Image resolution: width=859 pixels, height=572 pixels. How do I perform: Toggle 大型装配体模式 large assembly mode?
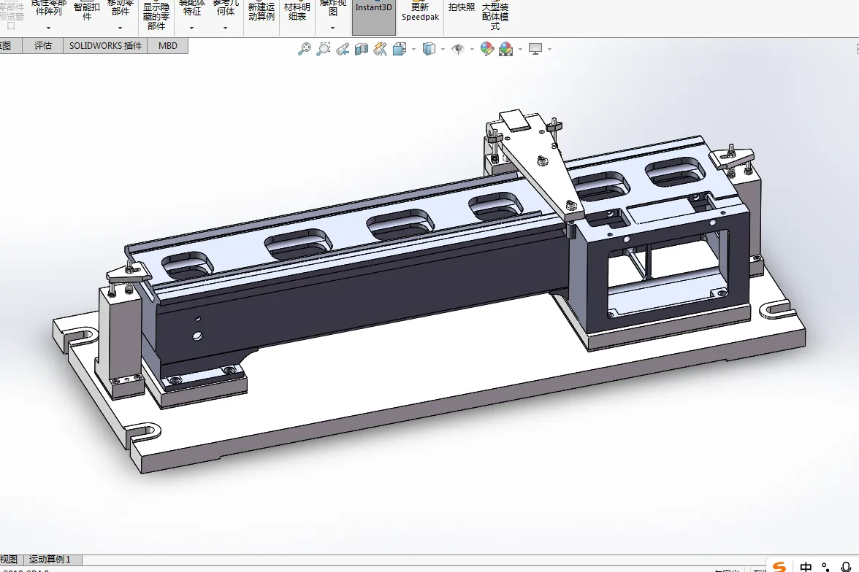pos(495,16)
